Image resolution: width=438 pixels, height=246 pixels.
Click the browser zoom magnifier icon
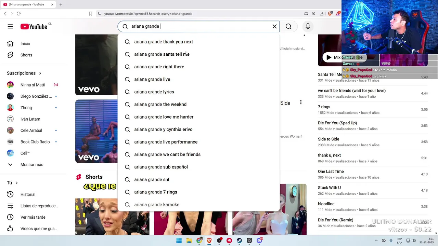click(x=314, y=14)
